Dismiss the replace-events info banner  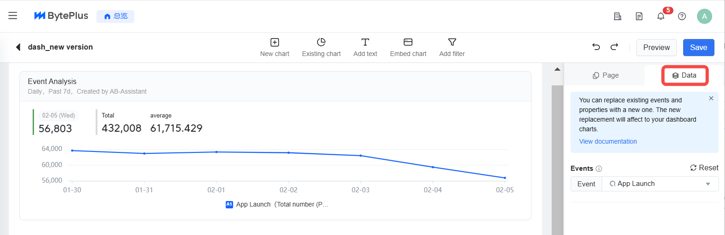[x=711, y=98]
